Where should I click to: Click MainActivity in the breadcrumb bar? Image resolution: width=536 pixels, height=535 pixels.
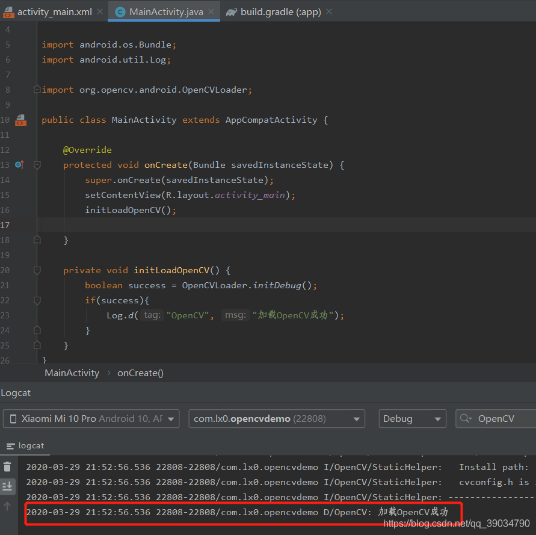tap(72, 373)
